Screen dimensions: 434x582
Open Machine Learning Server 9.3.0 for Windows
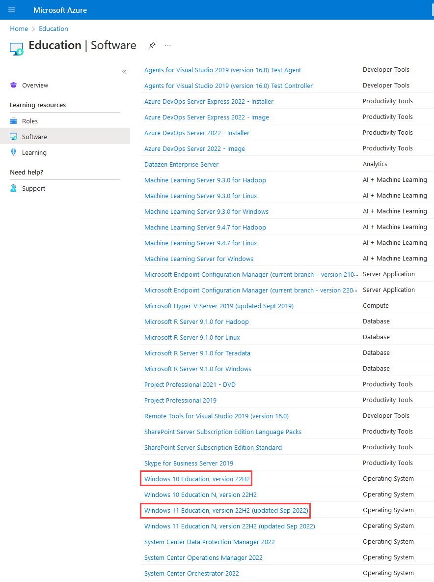206,211
